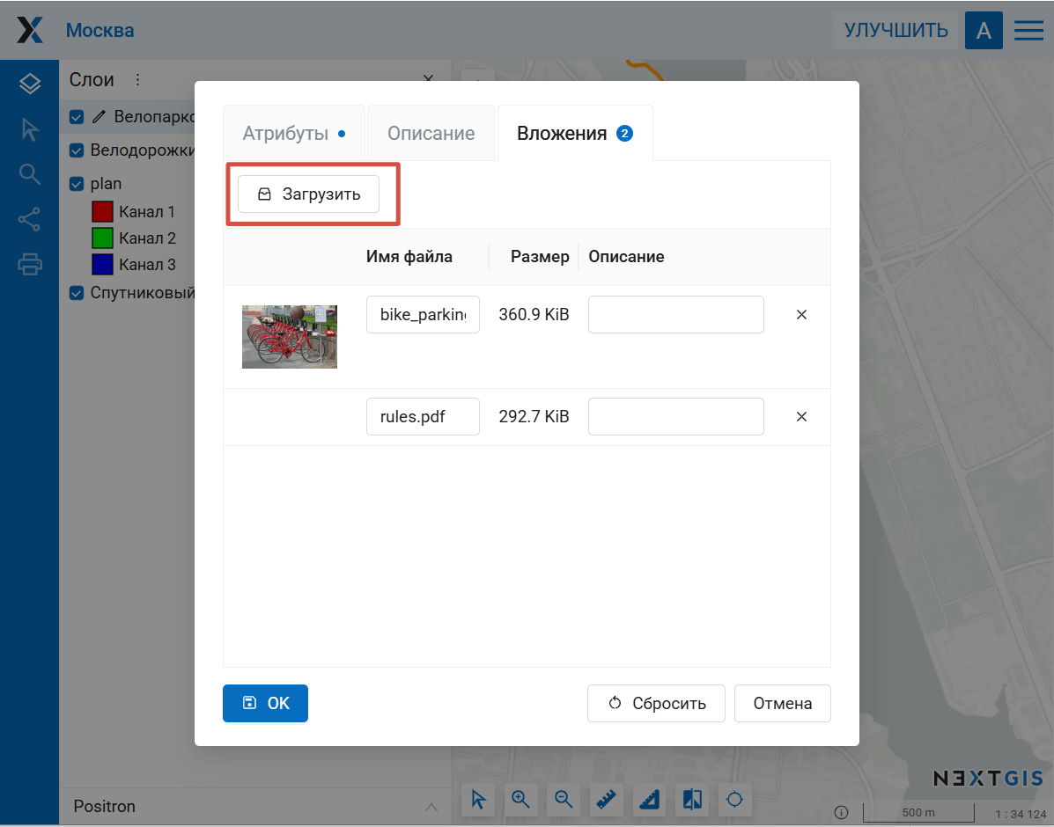Click the bike parking photo thumbnail
1054x827 pixels.
click(290, 336)
